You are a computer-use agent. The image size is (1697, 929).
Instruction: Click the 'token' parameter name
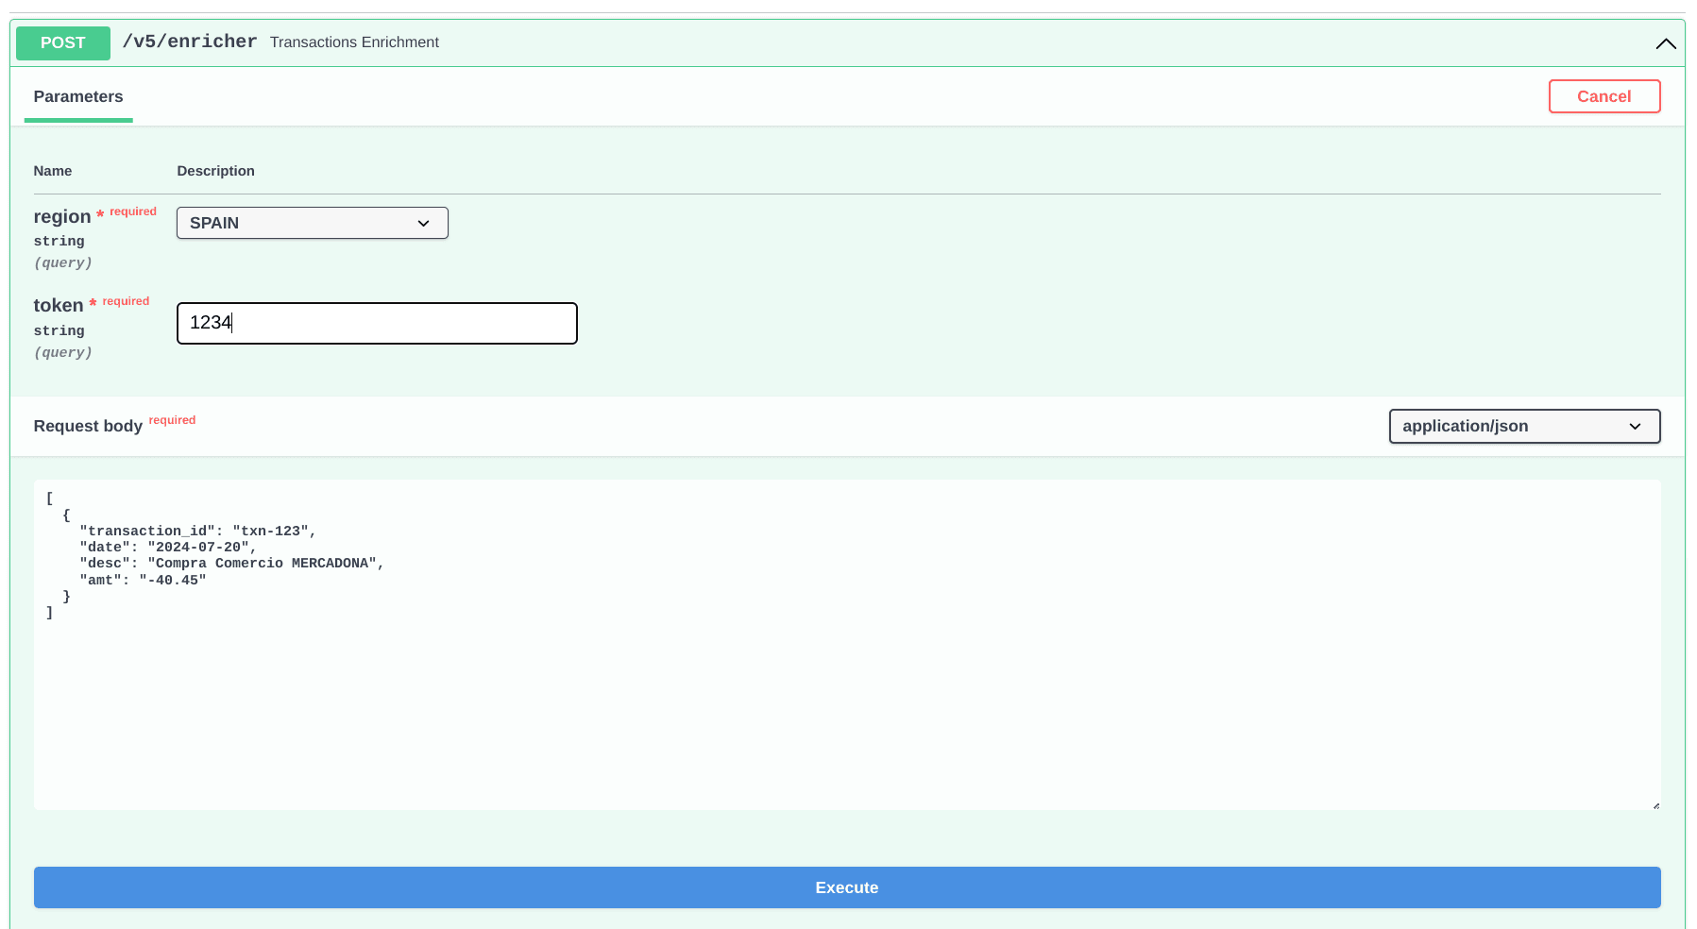tap(59, 305)
